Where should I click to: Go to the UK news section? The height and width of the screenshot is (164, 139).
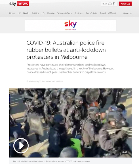[19, 13]
